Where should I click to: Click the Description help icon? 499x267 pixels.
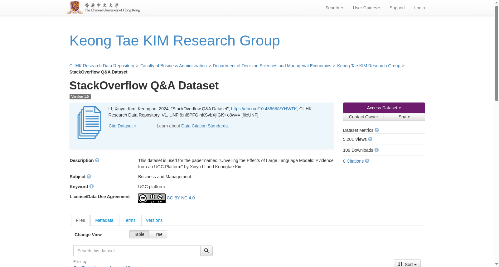click(x=97, y=160)
